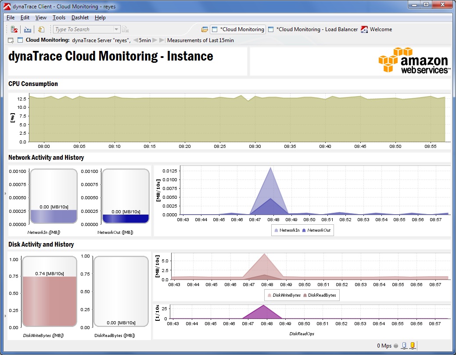Click NetworkOut legend color swatch

[304, 230]
